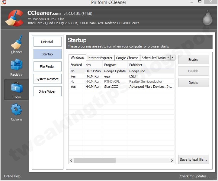Open Options gear icon

[16, 109]
